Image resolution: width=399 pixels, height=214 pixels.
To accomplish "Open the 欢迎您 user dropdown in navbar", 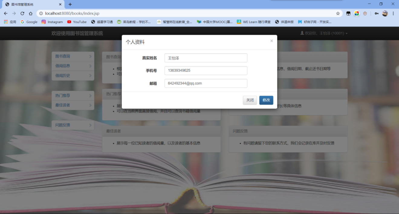I will pos(324,33).
